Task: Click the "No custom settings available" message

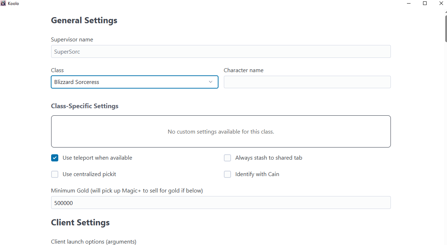Action: coord(221,131)
